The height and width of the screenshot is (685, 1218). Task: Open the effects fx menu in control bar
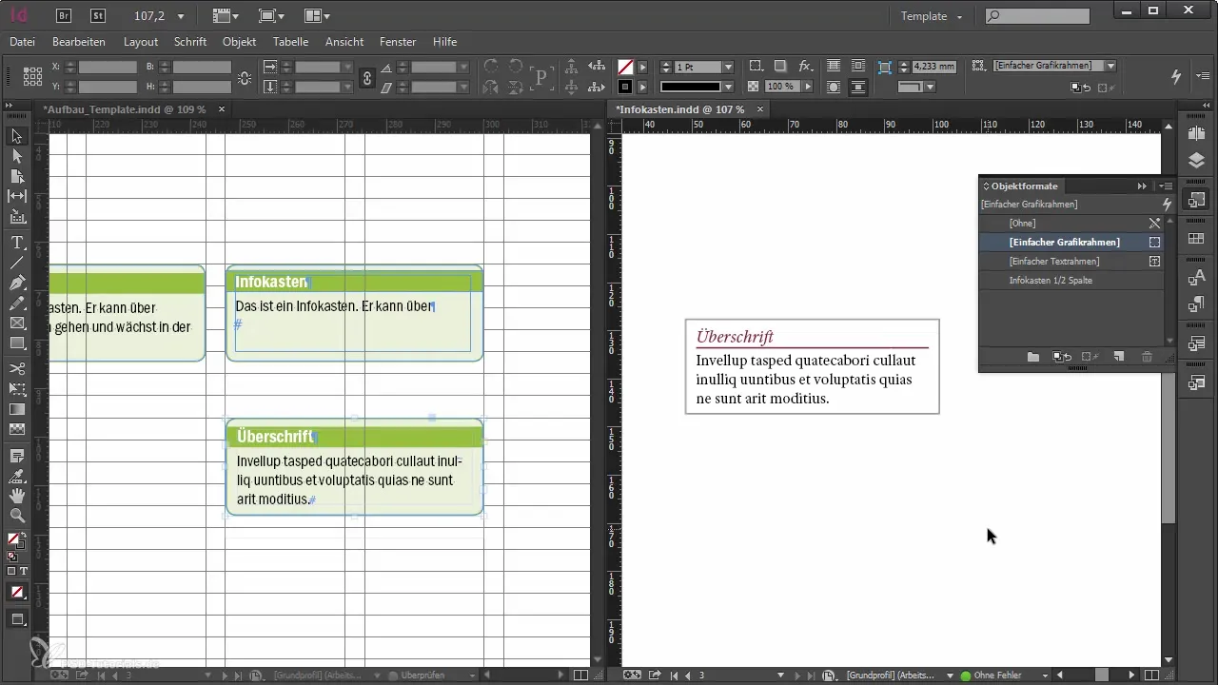805,67
